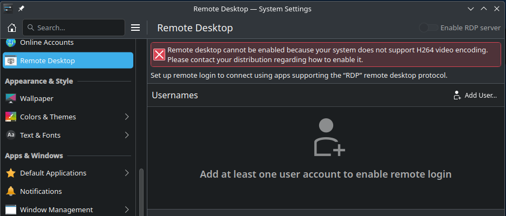Expand the Text & Fonts chevron
This screenshot has height=216, width=506.
pyautogui.click(x=127, y=135)
